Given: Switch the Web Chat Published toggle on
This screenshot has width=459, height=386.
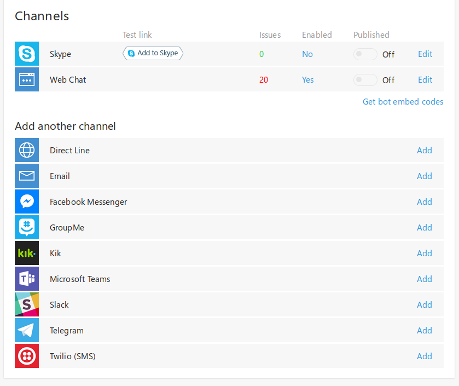Looking at the screenshot, I should click(x=365, y=79).
